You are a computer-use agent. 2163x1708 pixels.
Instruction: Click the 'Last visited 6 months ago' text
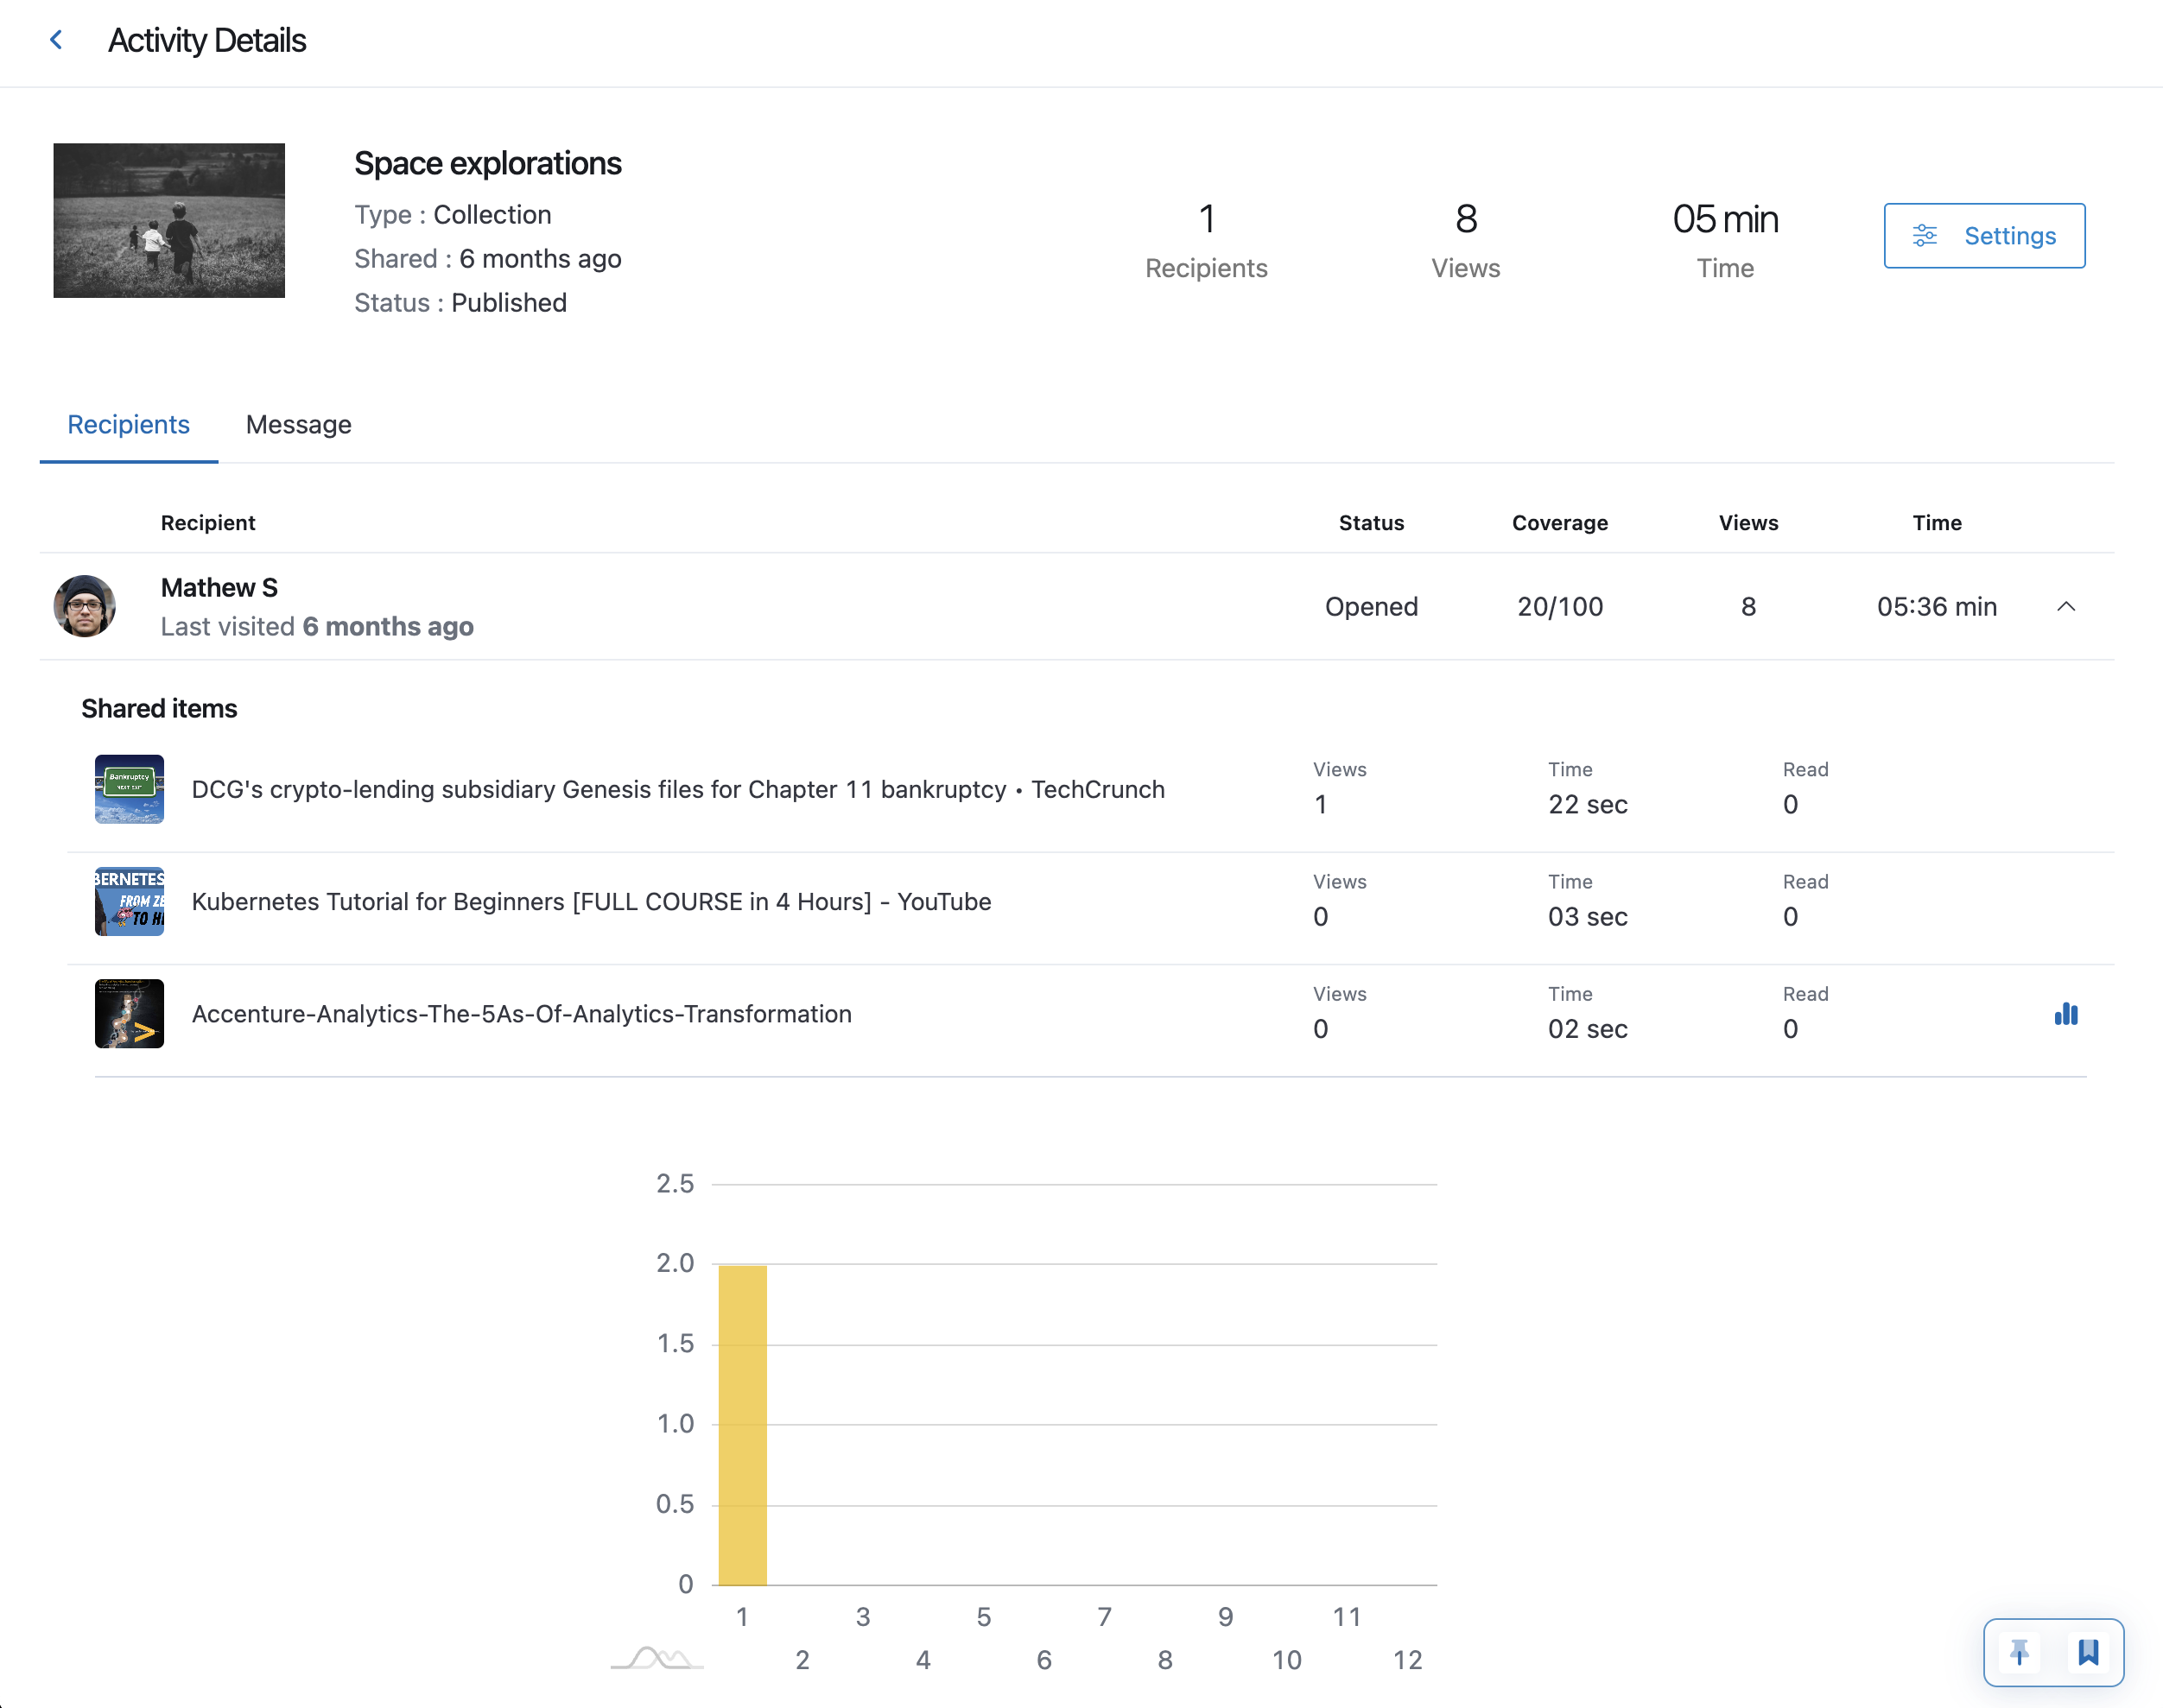(x=317, y=627)
